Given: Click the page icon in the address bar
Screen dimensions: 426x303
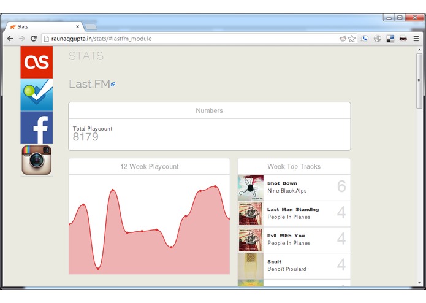Looking at the screenshot, I should [x=46, y=39].
